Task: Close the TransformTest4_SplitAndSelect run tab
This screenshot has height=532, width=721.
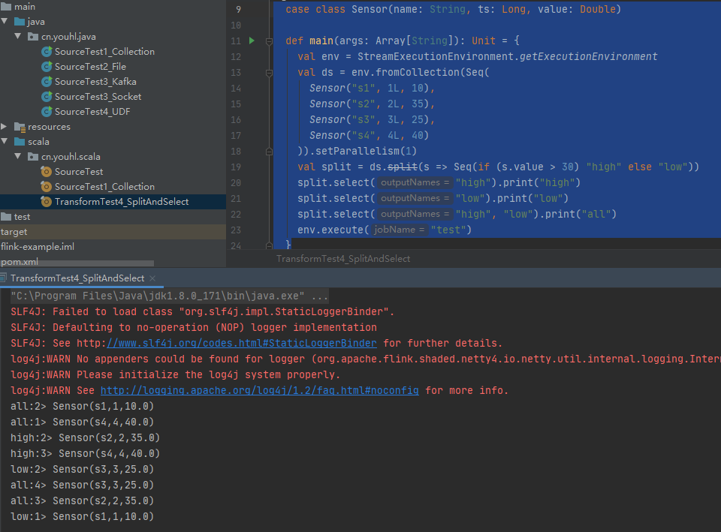Action: (152, 278)
